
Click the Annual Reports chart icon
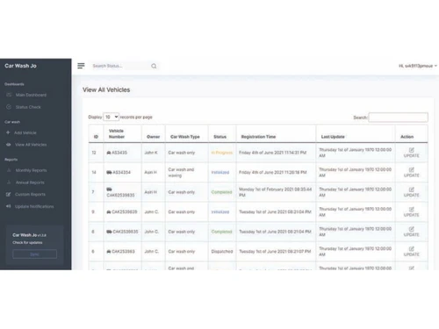click(9, 182)
